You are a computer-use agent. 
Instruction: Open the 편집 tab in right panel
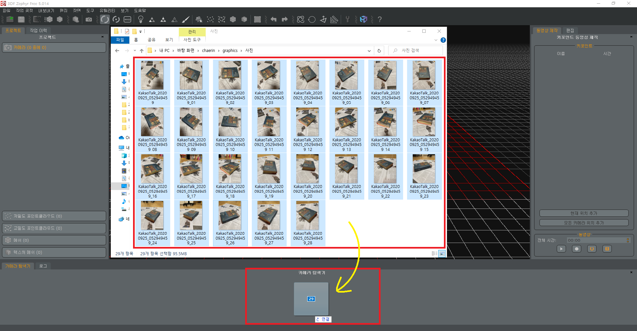[x=570, y=30]
